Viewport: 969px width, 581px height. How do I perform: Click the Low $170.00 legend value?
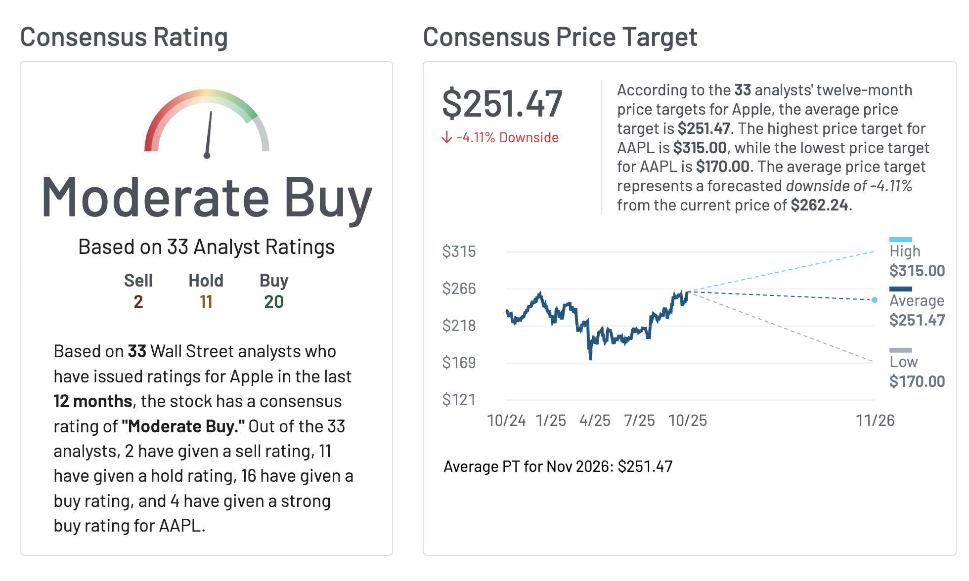pos(917,381)
